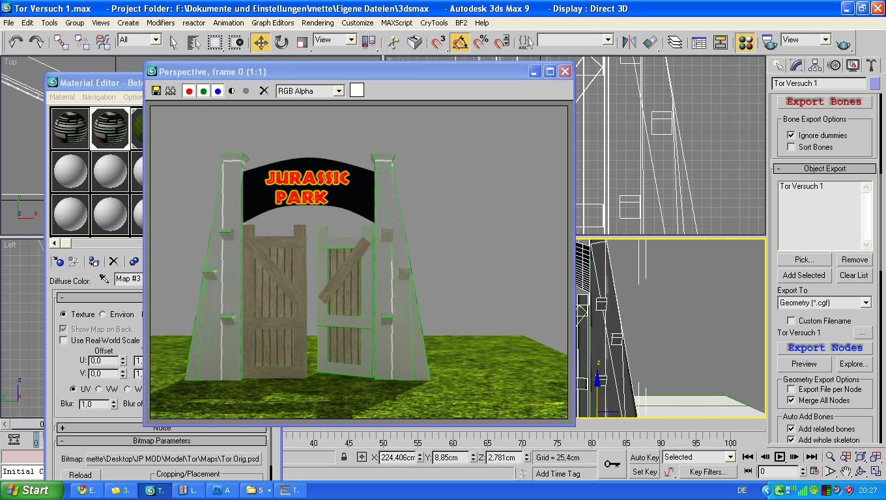Click the Mirror tool icon
The image size is (886, 500).
[x=629, y=42]
